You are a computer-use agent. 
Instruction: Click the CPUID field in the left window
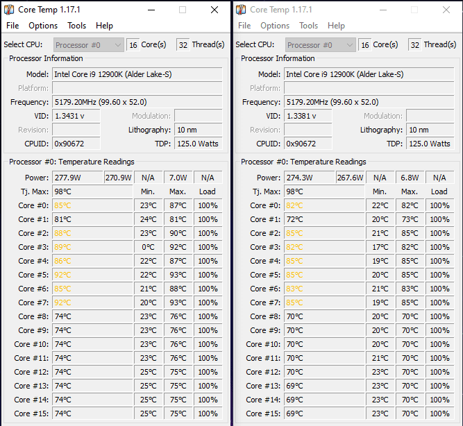(x=76, y=144)
